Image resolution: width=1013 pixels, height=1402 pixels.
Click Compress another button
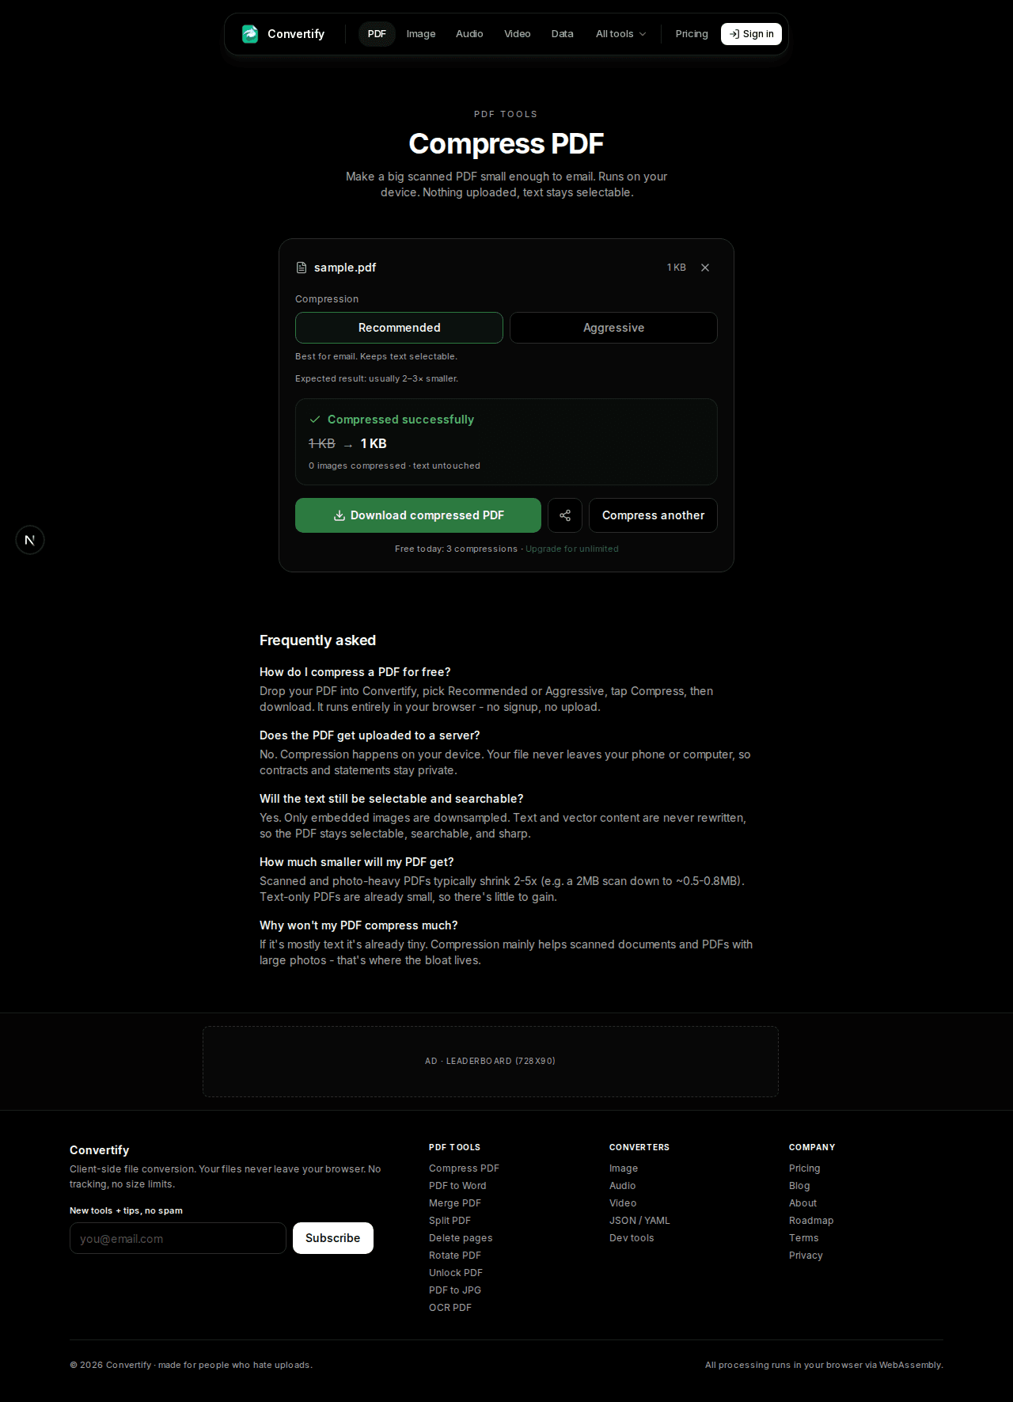pyautogui.click(x=653, y=515)
